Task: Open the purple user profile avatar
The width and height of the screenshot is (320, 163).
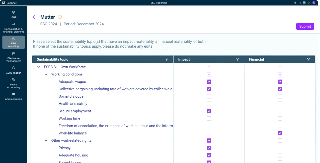Action: tap(314, 3)
